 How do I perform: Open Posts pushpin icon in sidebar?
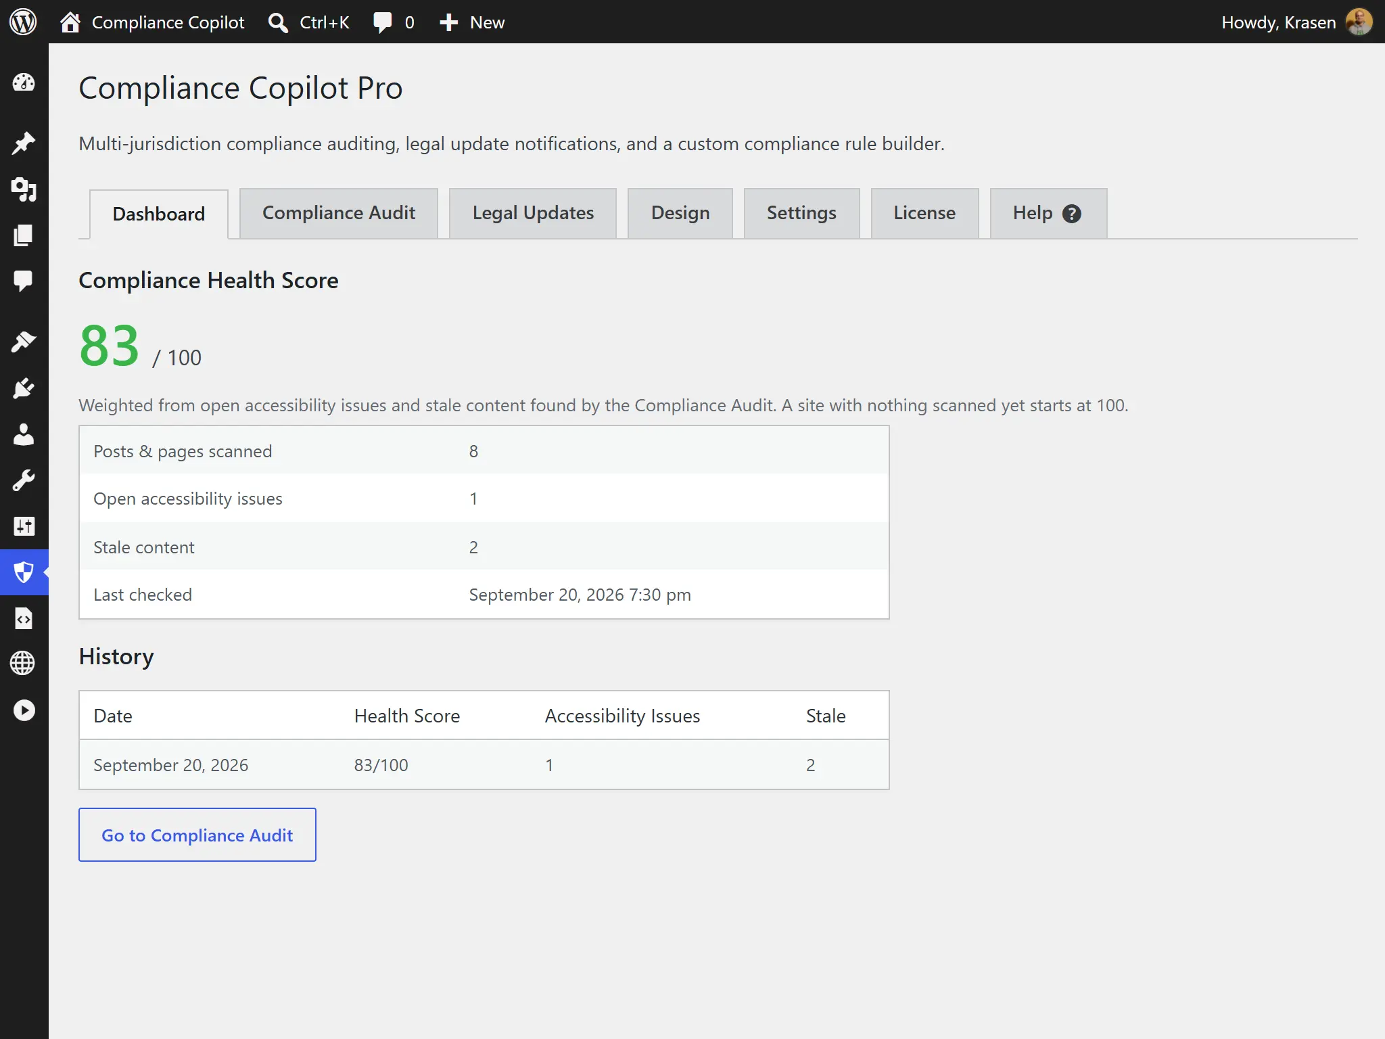click(x=24, y=143)
